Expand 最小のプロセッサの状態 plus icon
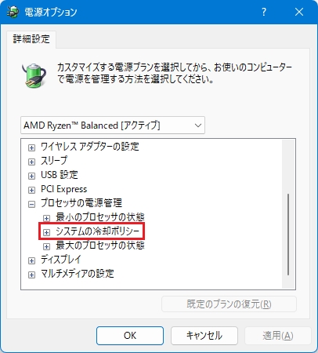The height and width of the screenshot is (353, 318). [x=46, y=218]
